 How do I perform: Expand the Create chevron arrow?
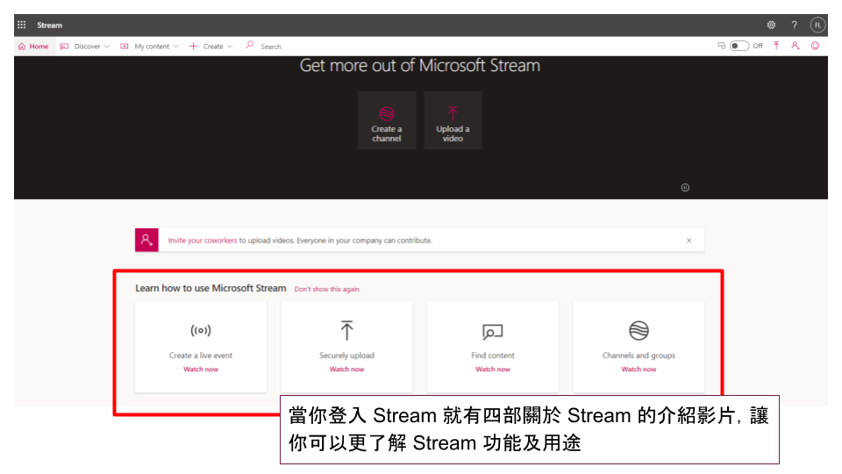point(230,47)
